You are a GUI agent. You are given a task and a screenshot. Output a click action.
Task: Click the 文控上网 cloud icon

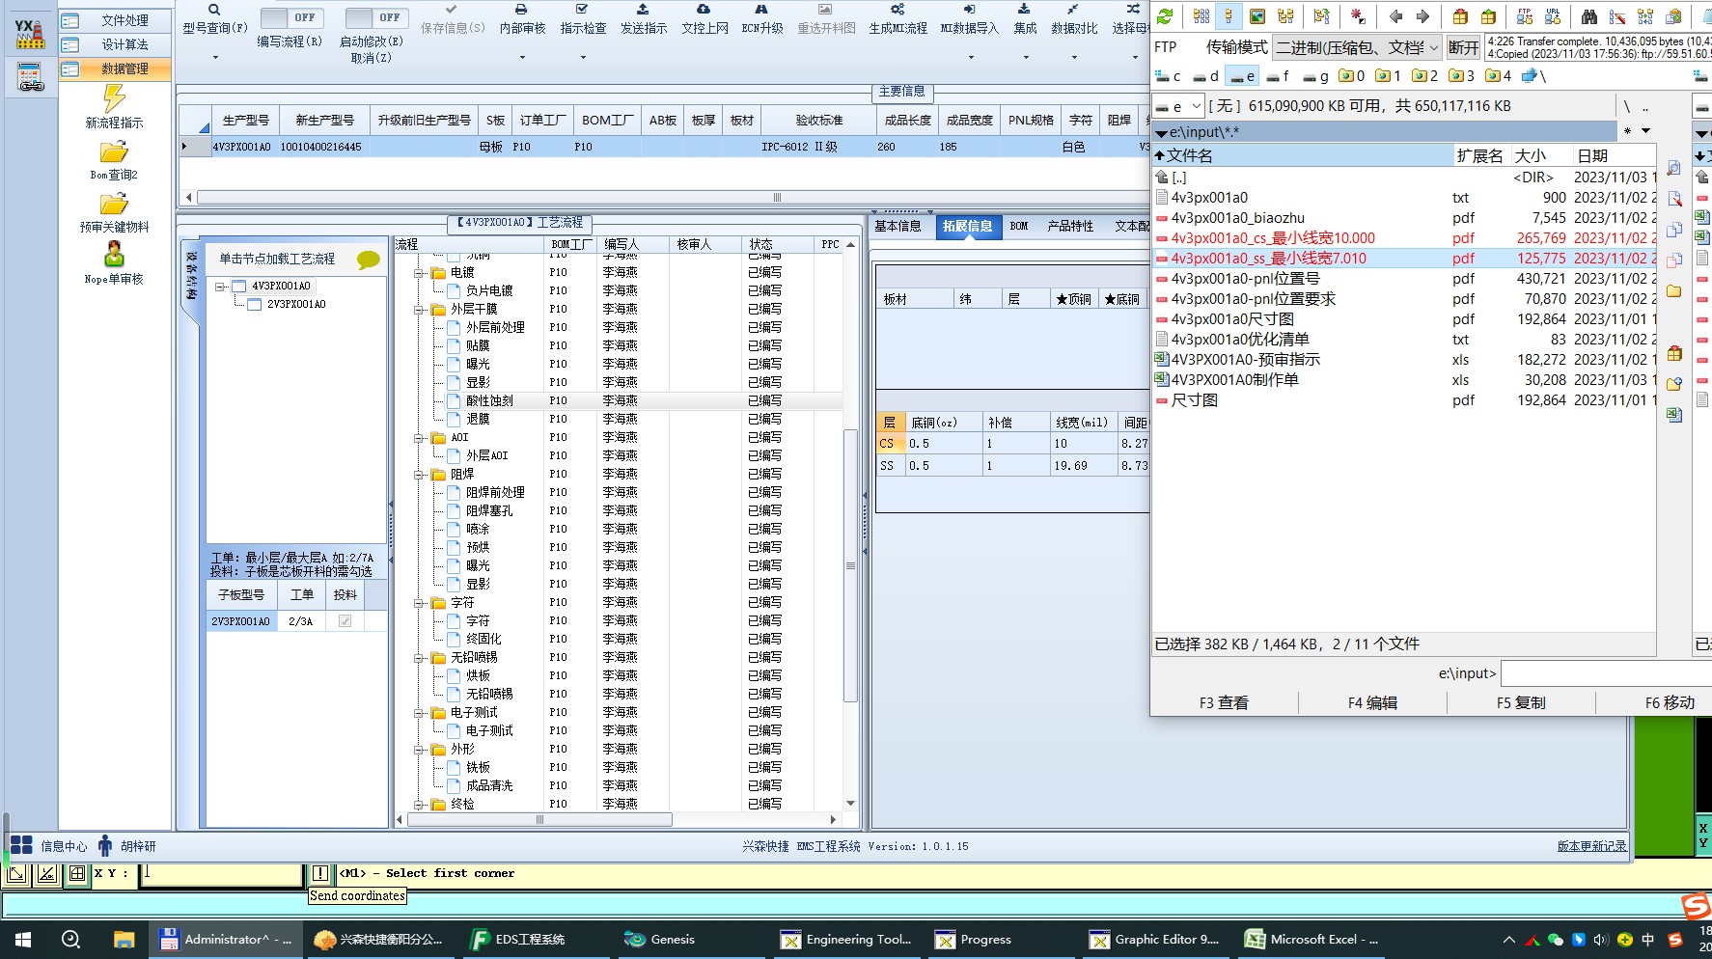tap(704, 10)
